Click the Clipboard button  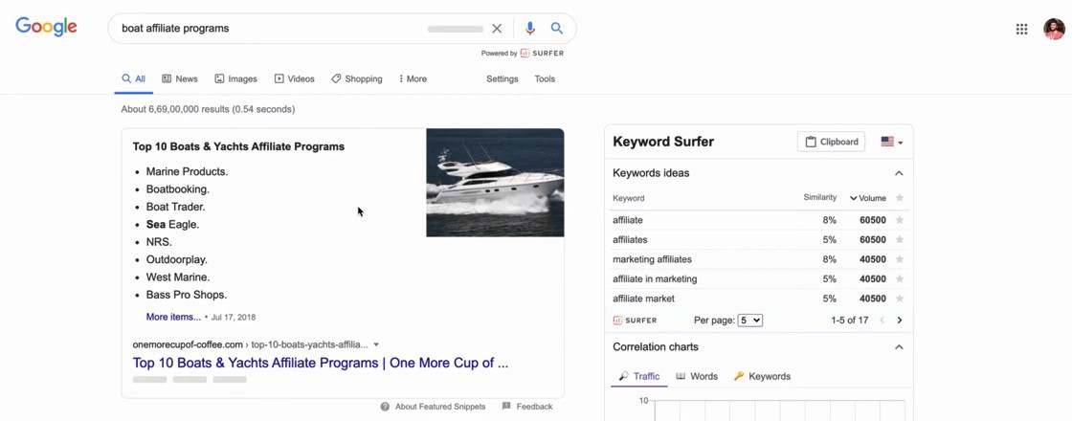click(x=831, y=142)
